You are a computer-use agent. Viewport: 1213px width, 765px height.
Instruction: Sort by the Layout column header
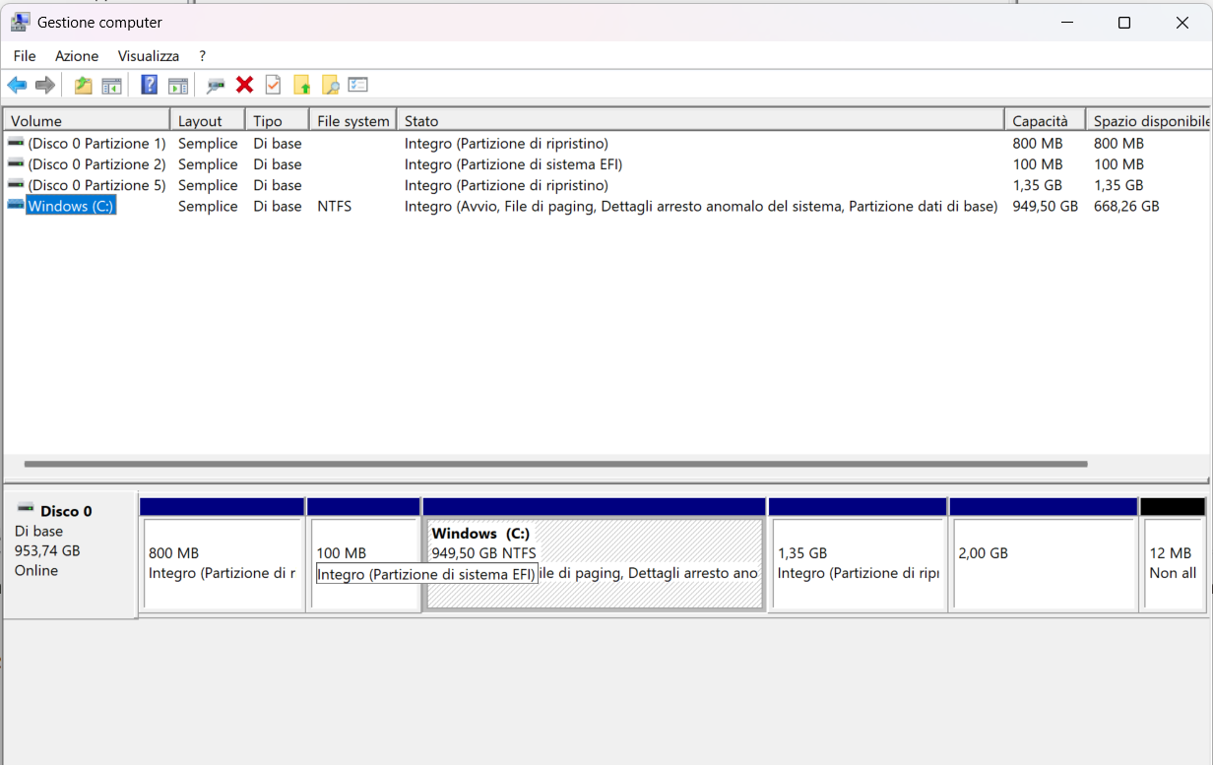[x=208, y=120]
